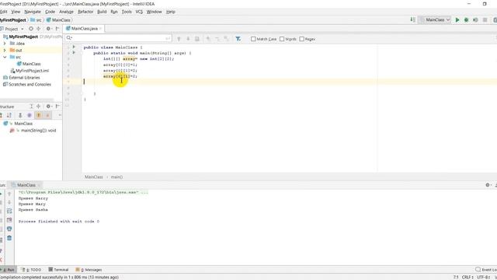The width and height of the screenshot is (497, 280).
Task: Print console output with the printer icon
Action: click(x=9, y=229)
